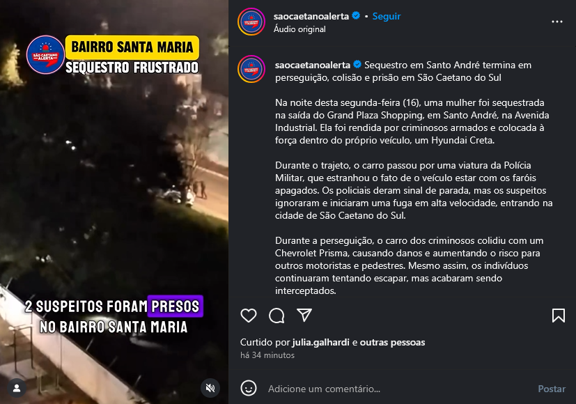Viewport: 576px width, 404px height.
Task: Open the emoji picker smiley icon
Action: tap(249, 388)
